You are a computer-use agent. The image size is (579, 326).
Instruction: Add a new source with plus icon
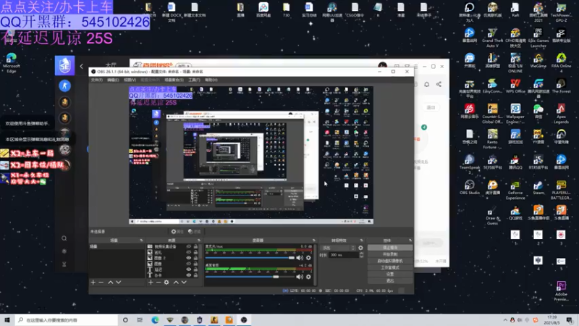(151, 283)
